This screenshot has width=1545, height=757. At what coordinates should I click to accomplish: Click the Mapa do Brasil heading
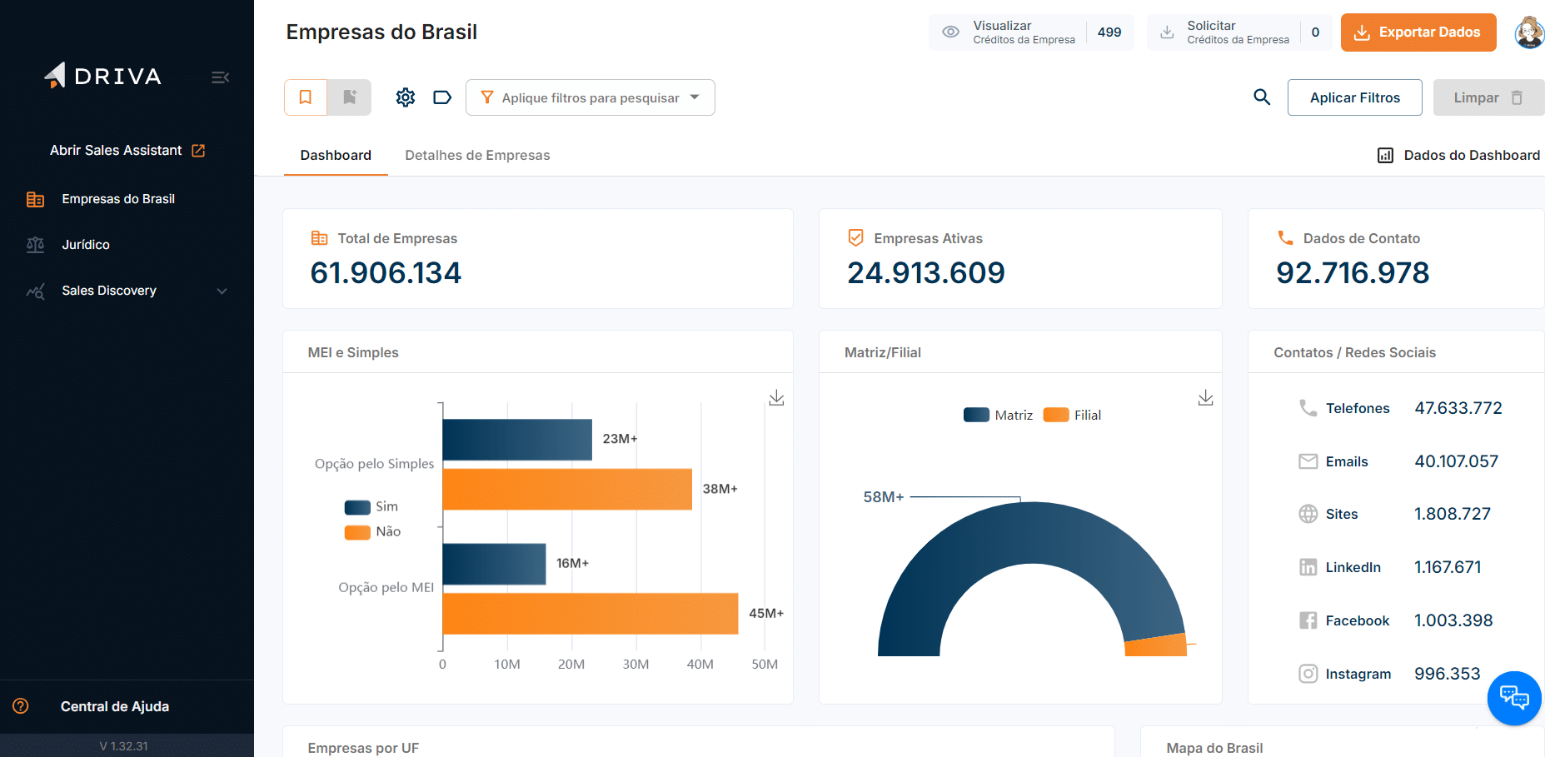click(1214, 748)
